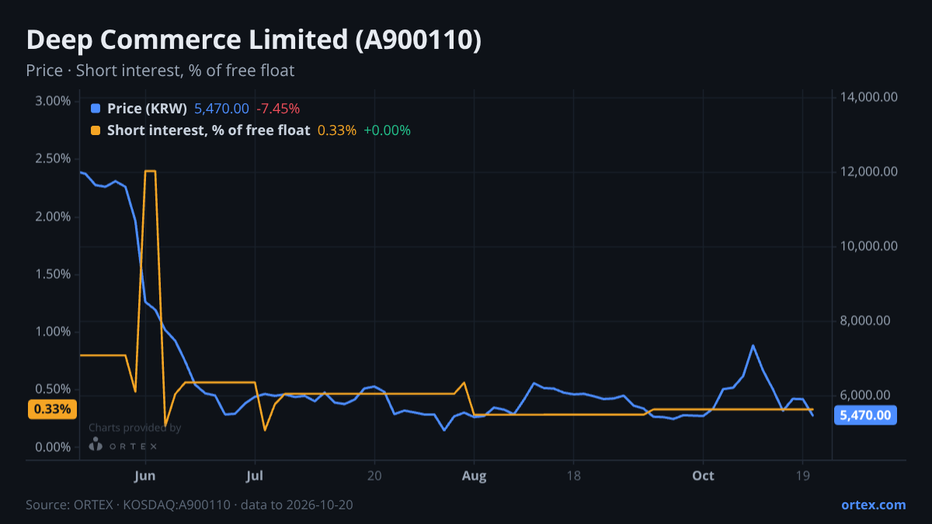Click the chart title Deep Commerce Limited (A900110)

tap(253, 40)
